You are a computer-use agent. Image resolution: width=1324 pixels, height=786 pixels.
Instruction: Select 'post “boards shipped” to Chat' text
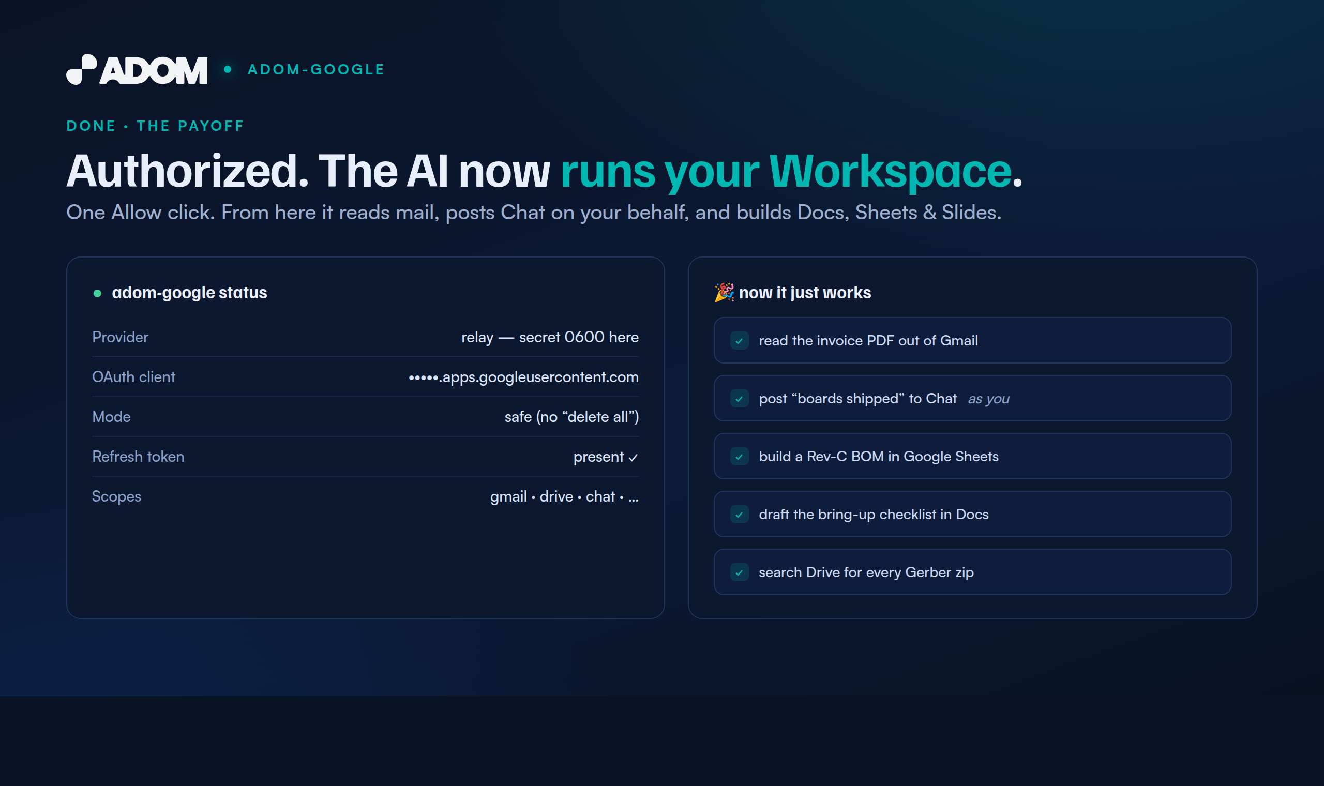tap(857, 398)
